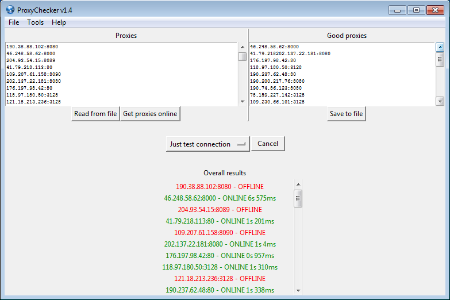Image resolution: width=450 pixels, height=300 pixels.
Task: Select 190.38.88.102:8080 in Proxies list
Action: [32, 47]
